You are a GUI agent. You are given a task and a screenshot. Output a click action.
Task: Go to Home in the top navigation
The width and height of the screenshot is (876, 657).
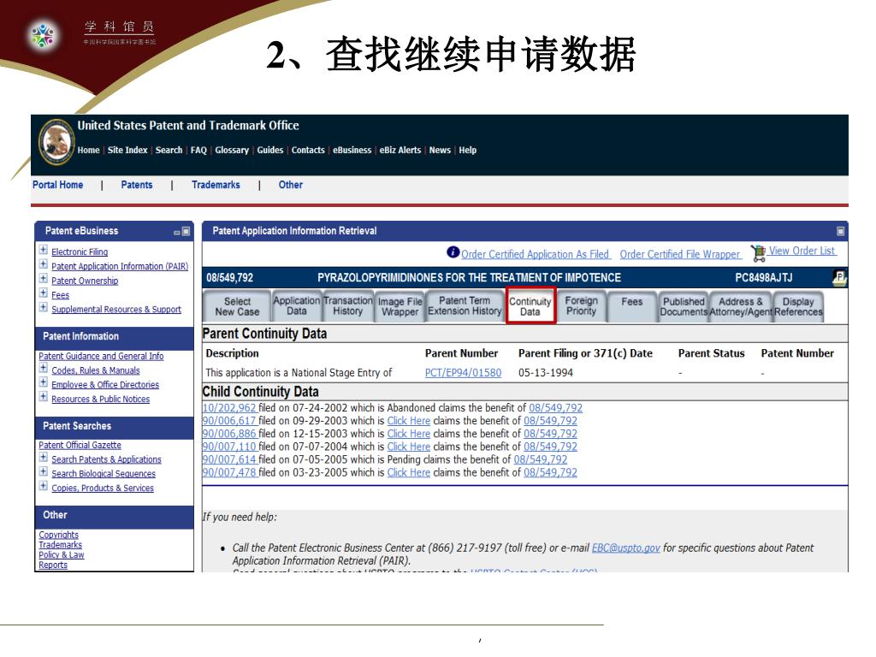pos(88,151)
